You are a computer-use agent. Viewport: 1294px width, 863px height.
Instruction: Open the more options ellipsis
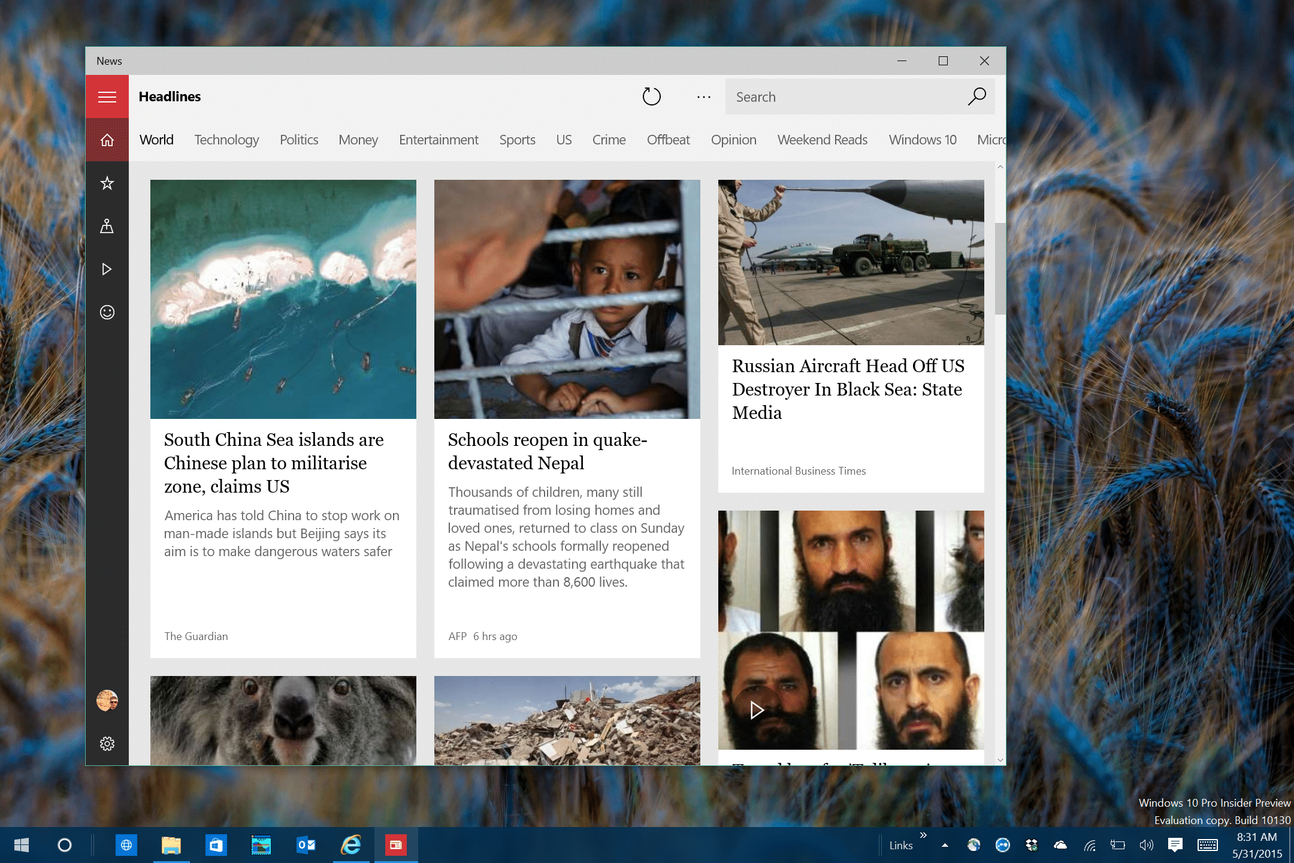704,96
